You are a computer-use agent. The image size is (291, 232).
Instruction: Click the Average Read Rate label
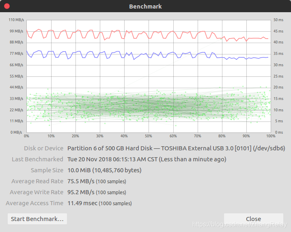(x=37, y=181)
